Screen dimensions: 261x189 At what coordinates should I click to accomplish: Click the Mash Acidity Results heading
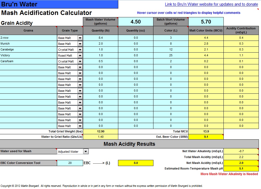[x=129, y=144]
